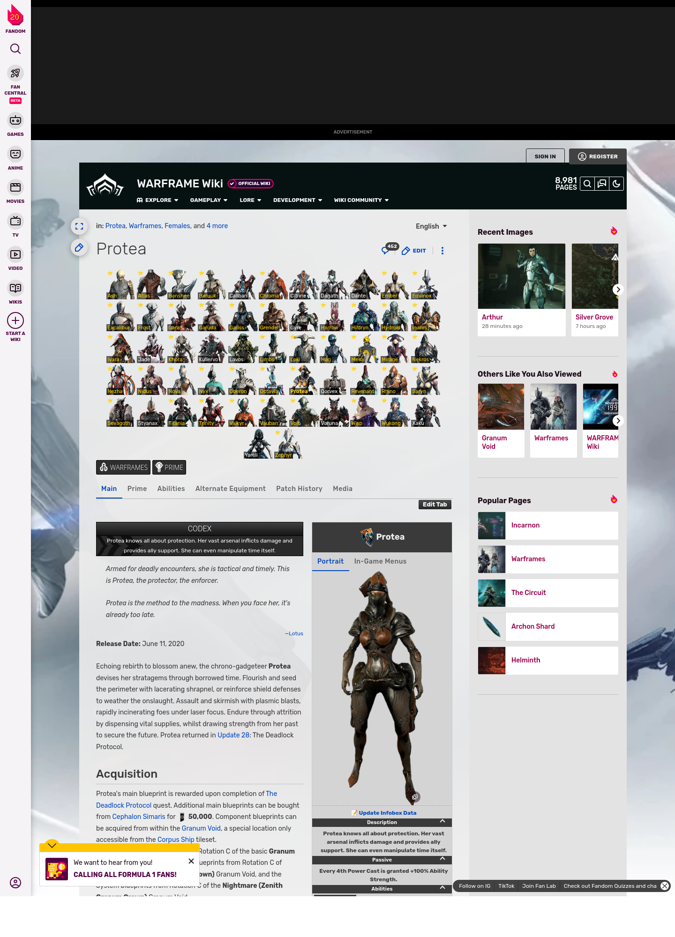Screen dimensions: 675x937
Task: Switch to In-Game Menus infobox tab
Action: pos(380,561)
